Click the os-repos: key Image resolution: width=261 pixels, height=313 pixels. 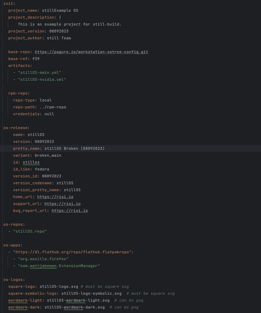14,224
